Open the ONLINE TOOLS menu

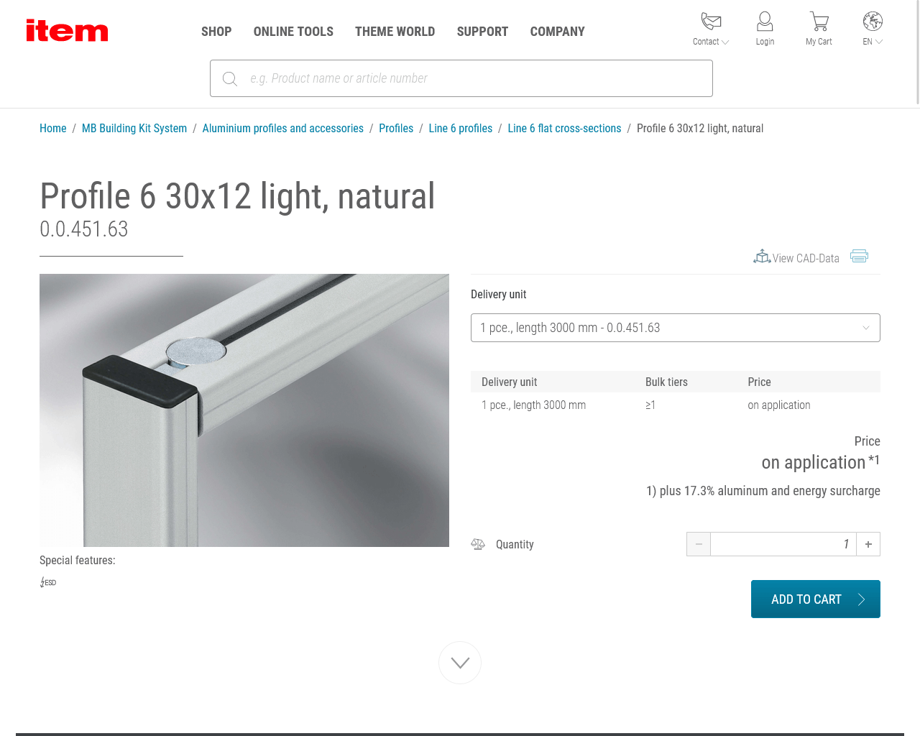click(293, 32)
